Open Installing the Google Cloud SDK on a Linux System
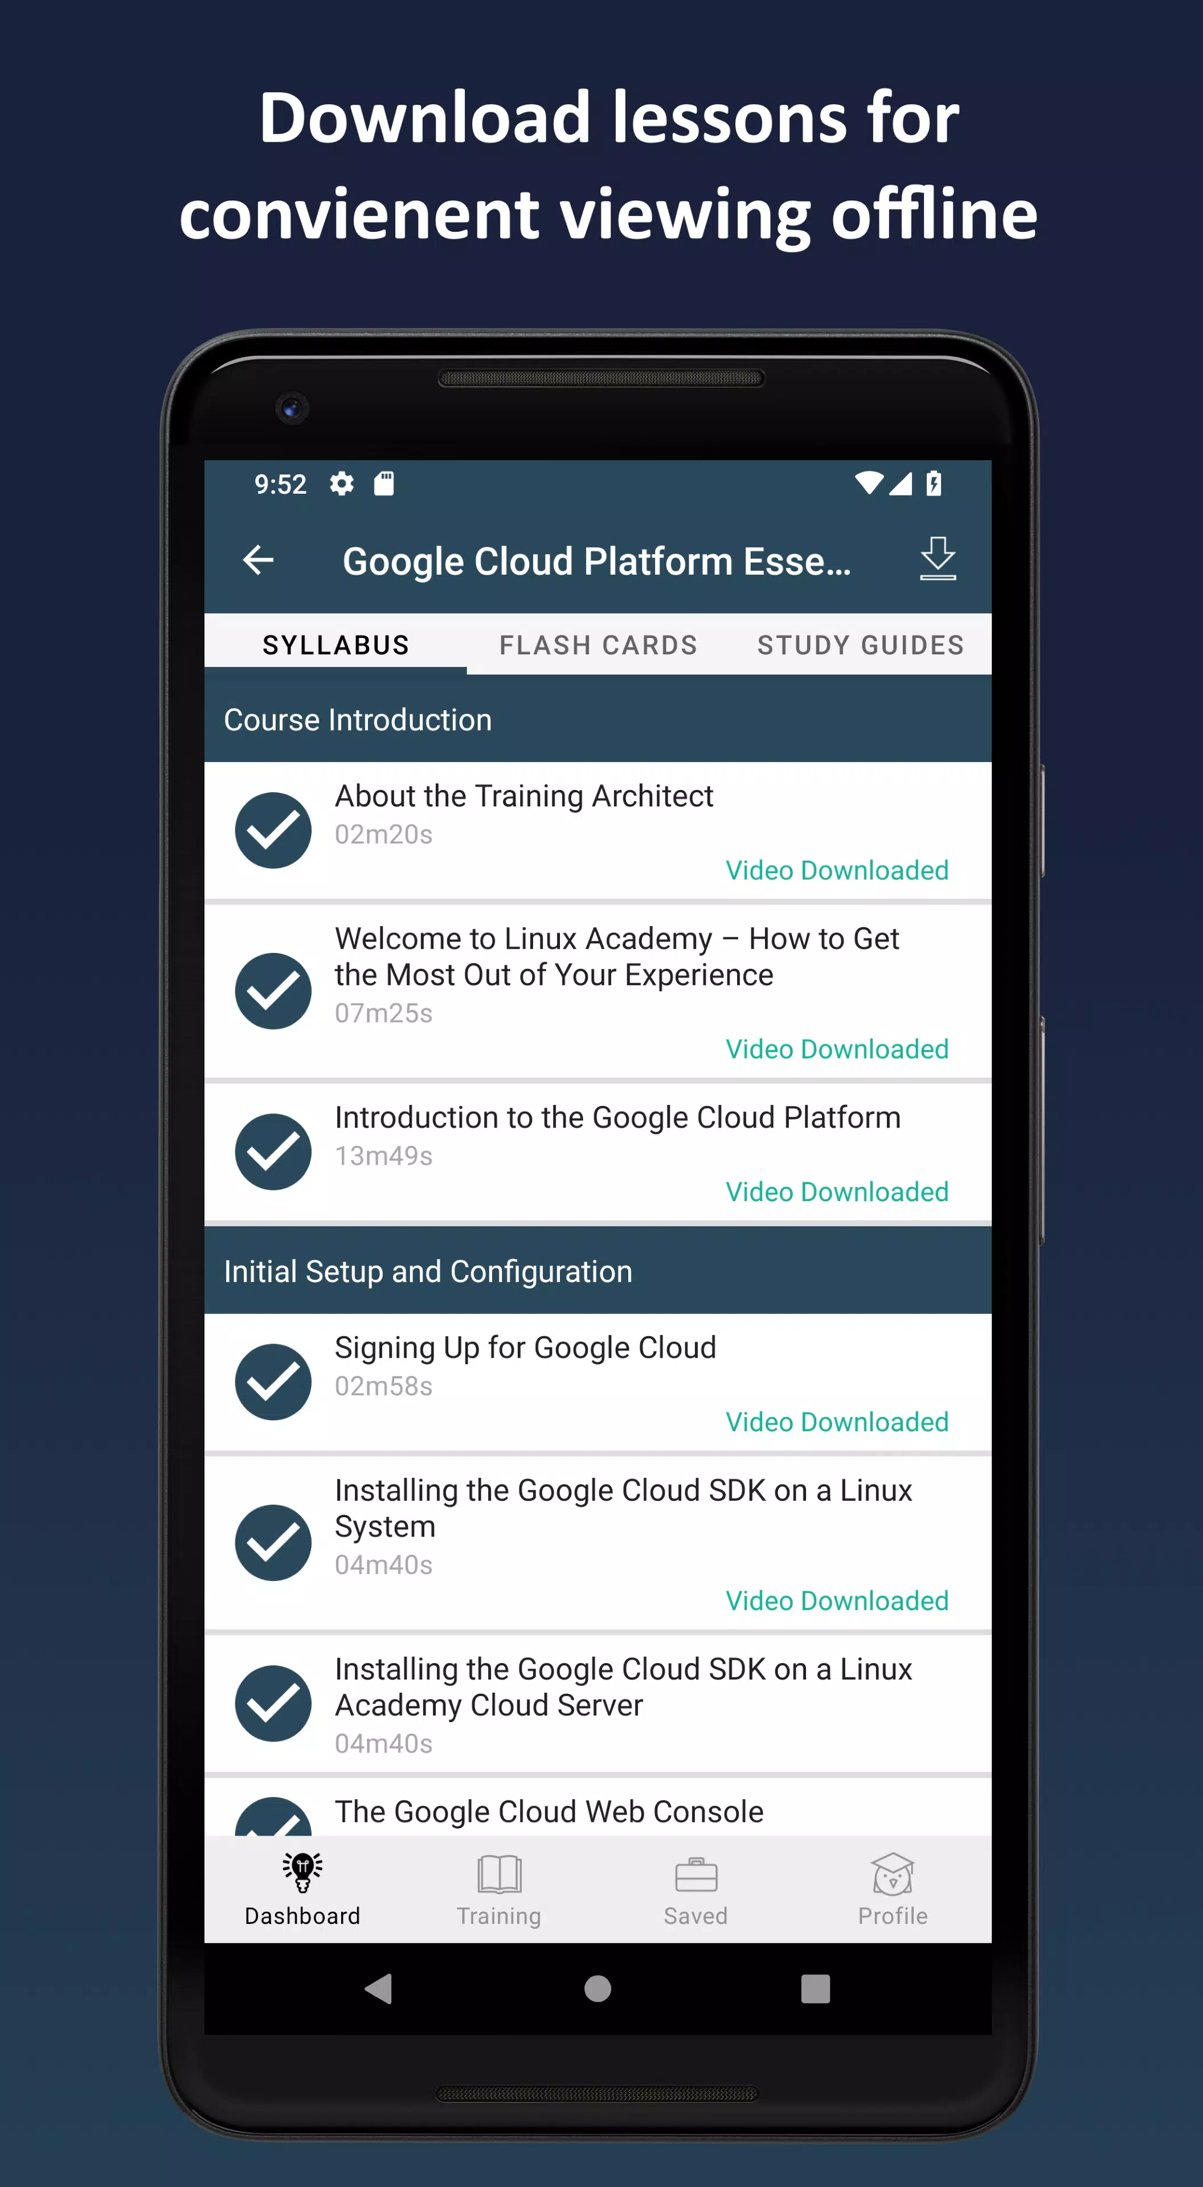This screenshot has width=1203, height=2187. tap(598, 1543)
